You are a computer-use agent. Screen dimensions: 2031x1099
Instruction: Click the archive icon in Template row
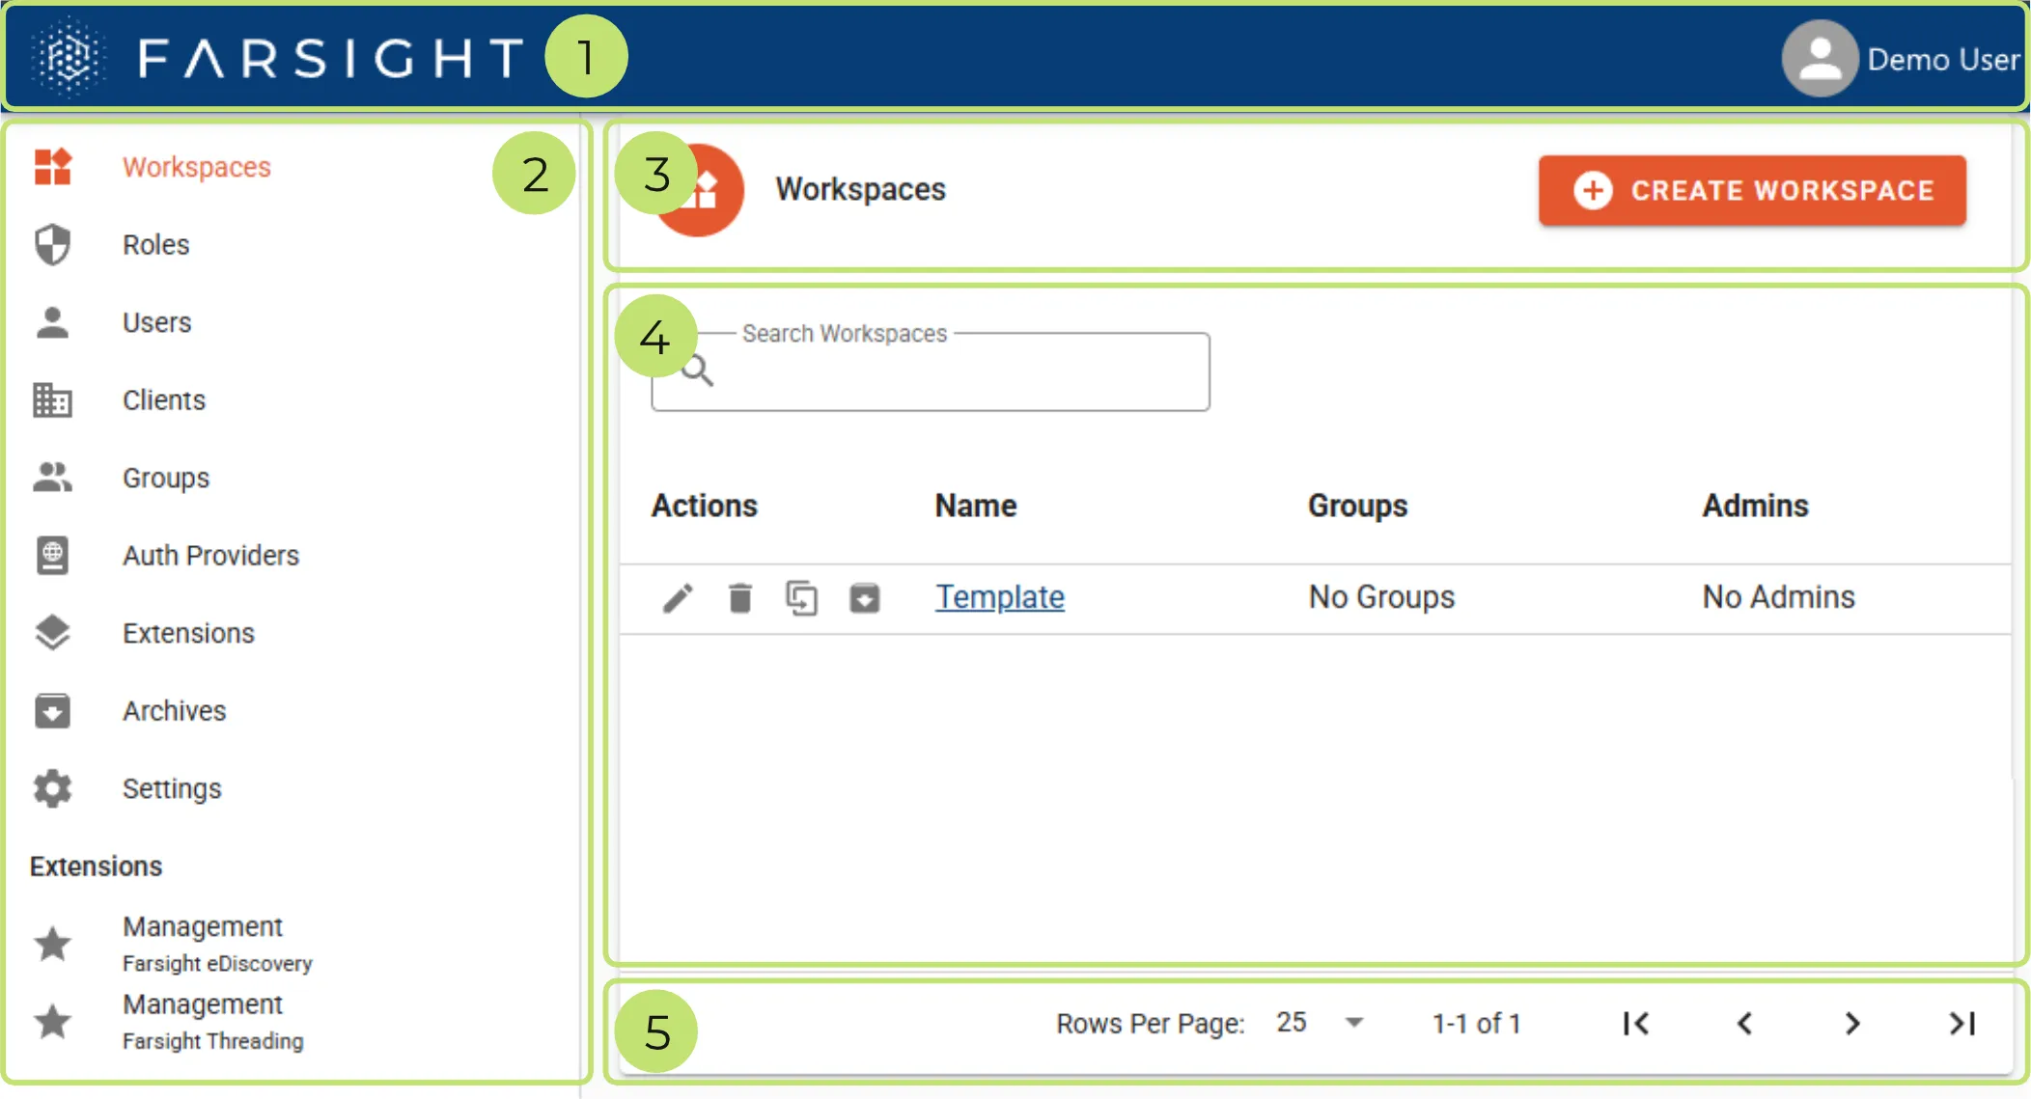[x=864, y=598]
